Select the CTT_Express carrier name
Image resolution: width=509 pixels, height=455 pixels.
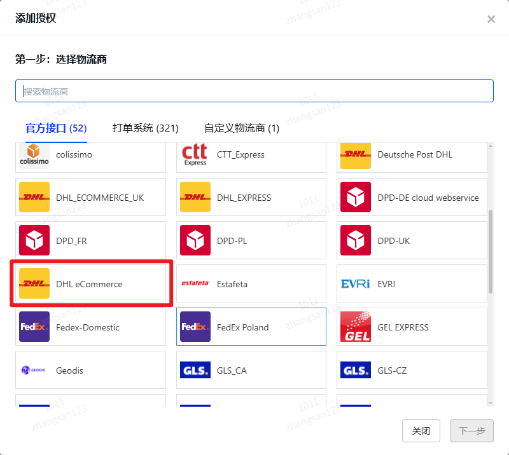click(x=241, y=154)
